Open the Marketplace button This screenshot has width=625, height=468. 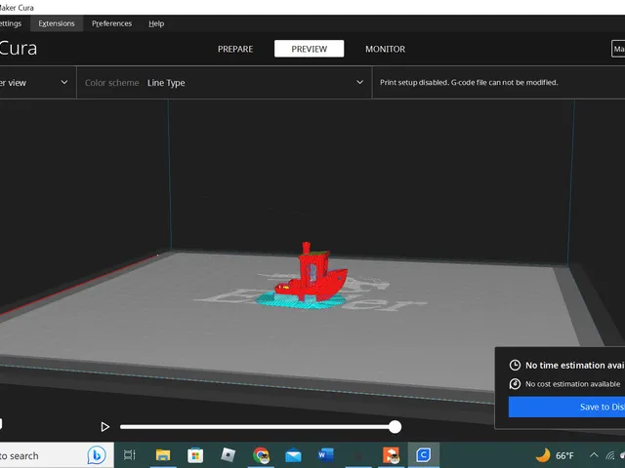(x=618, y=49)
